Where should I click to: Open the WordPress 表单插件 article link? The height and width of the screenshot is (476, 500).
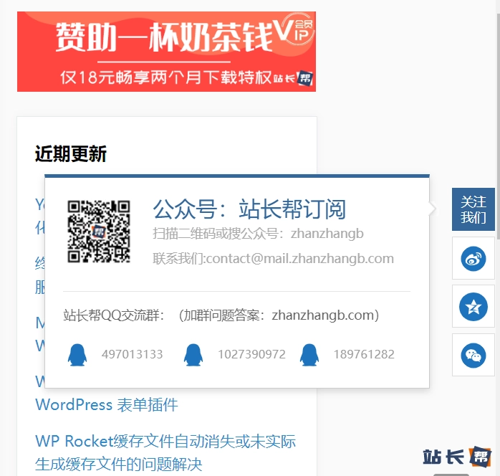[107, 405]
